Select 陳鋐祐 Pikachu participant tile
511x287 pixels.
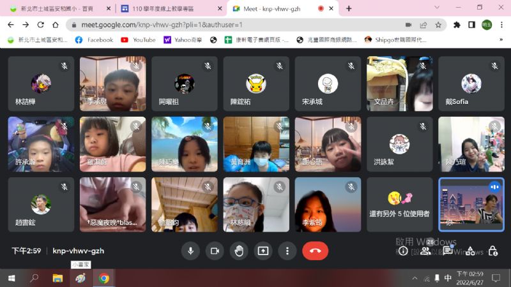tap(256, 84)
